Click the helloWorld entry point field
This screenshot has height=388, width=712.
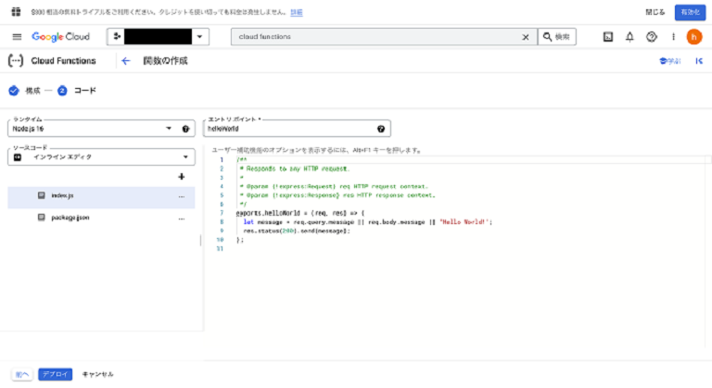(x=287, y=129)
